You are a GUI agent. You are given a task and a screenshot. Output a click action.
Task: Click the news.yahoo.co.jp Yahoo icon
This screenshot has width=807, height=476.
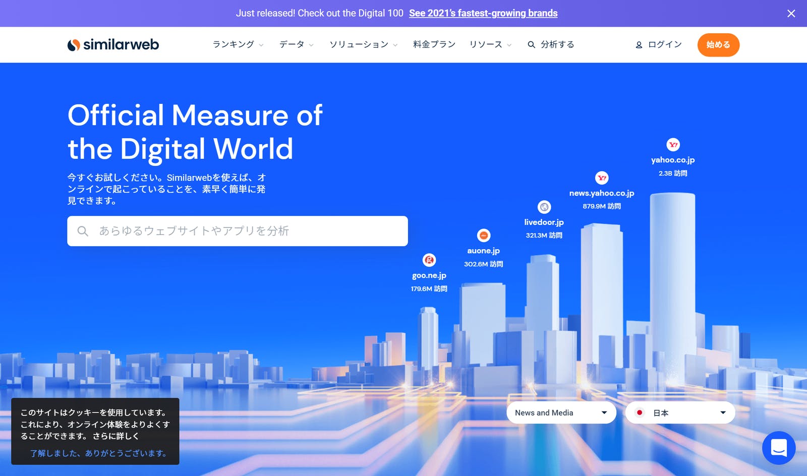coord(602,178)
